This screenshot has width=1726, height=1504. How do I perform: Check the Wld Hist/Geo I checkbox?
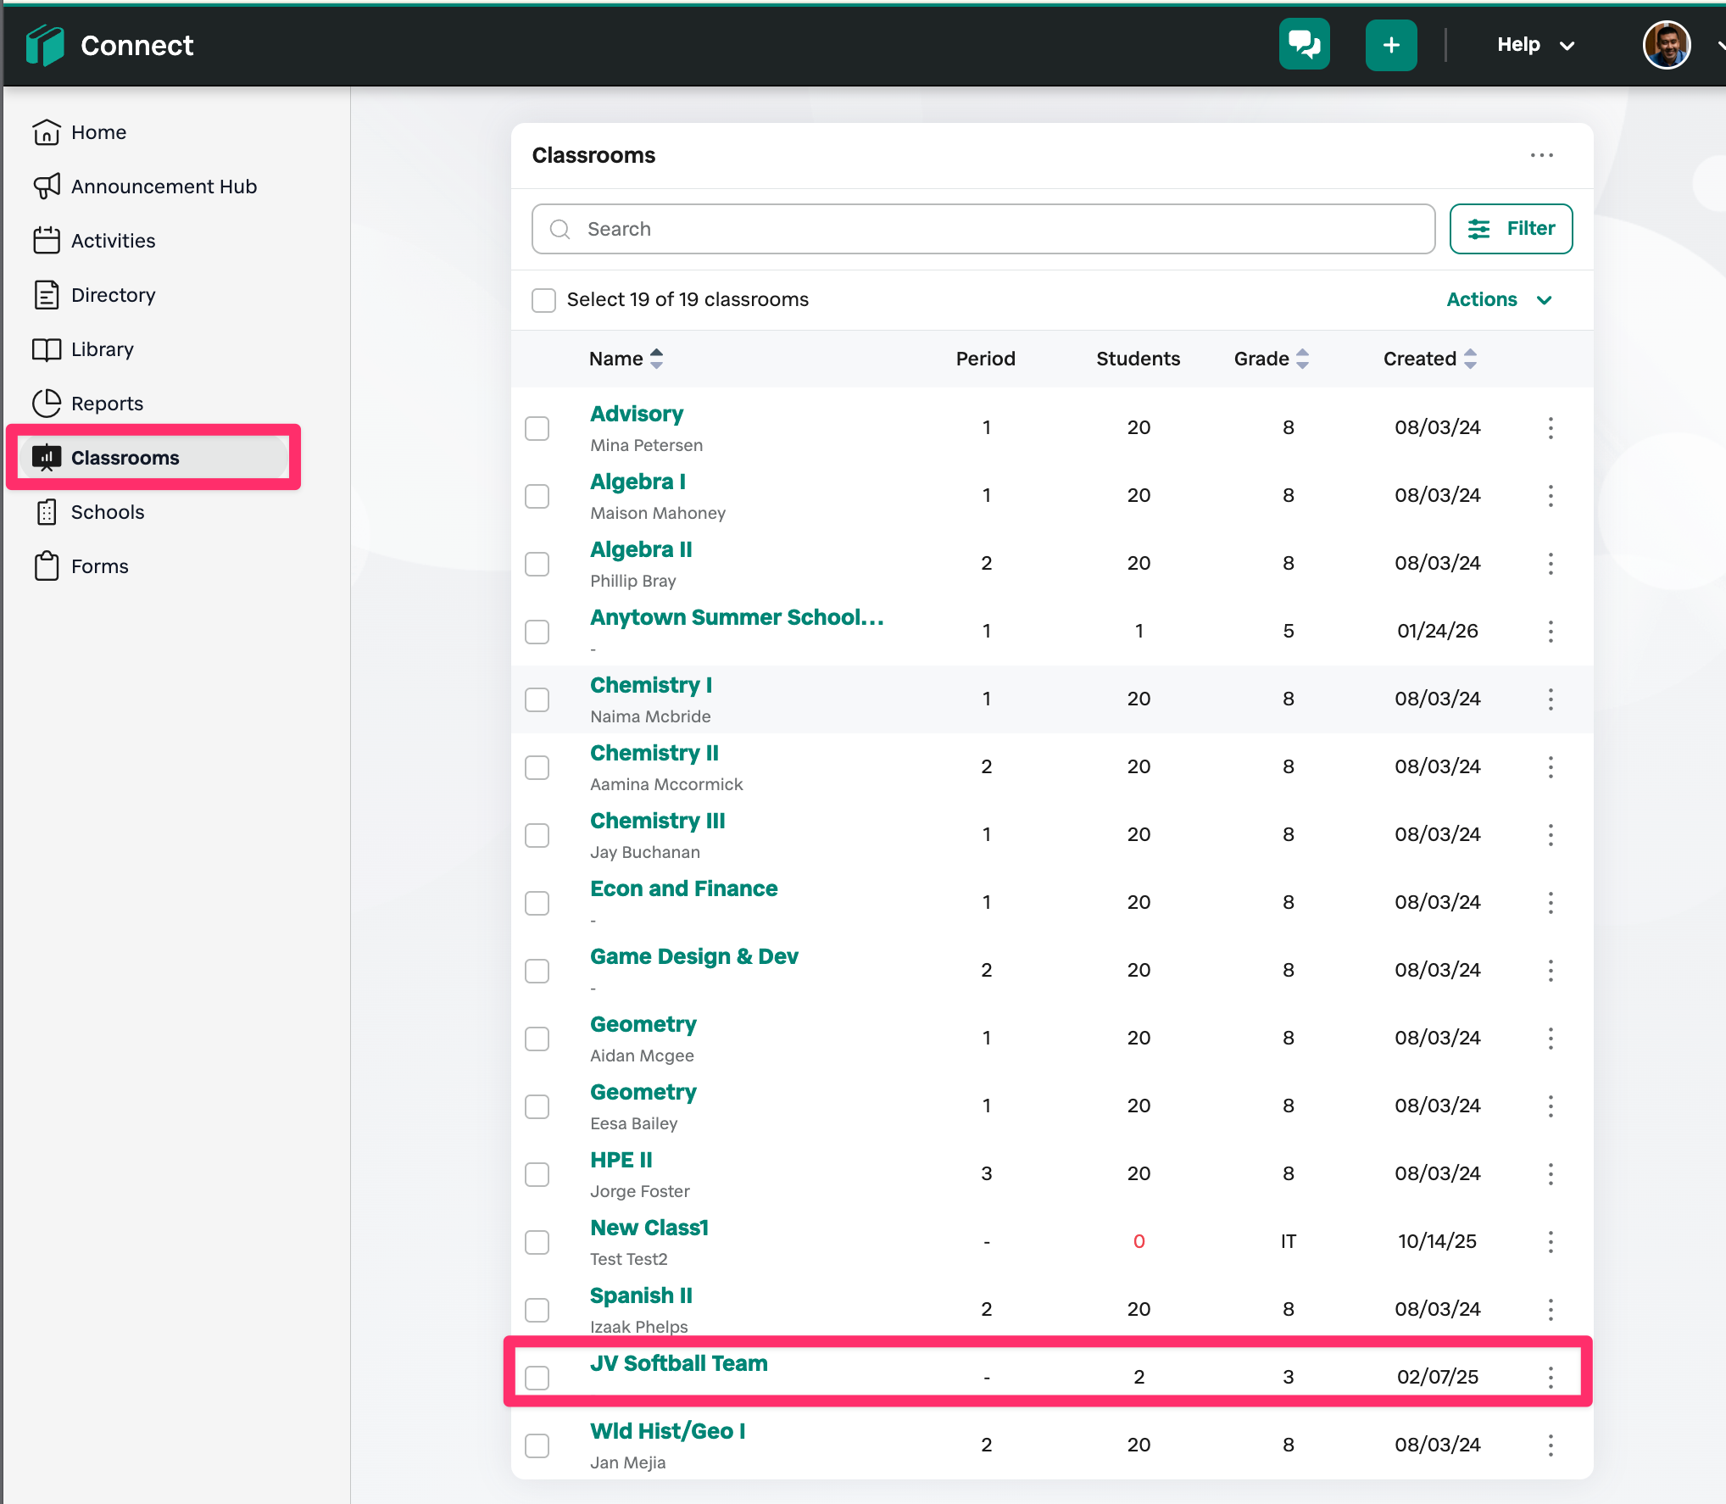(x=537, y=1446)
